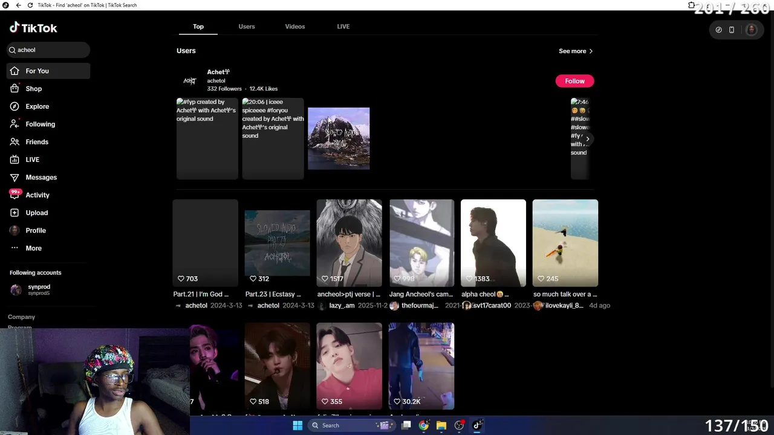Open the mountain Slowed Audio thumbnail
Image resolution: width=774 pixels, height=435 pixels.
pos(339,138)
